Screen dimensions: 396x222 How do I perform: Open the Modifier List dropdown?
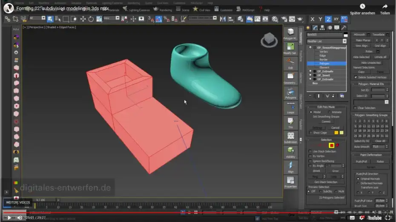345,41
